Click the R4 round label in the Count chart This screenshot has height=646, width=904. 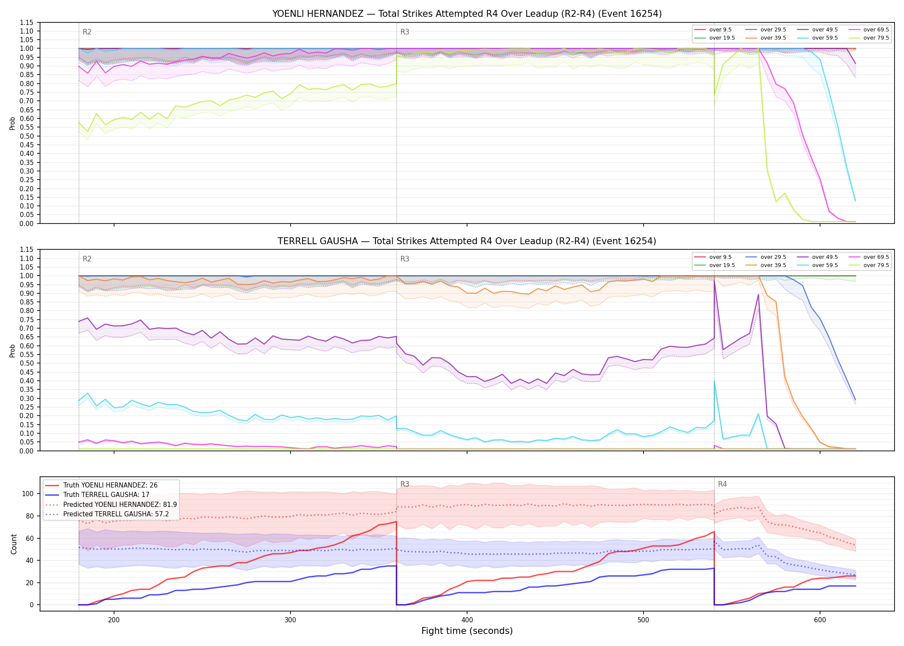pos(722,484)
